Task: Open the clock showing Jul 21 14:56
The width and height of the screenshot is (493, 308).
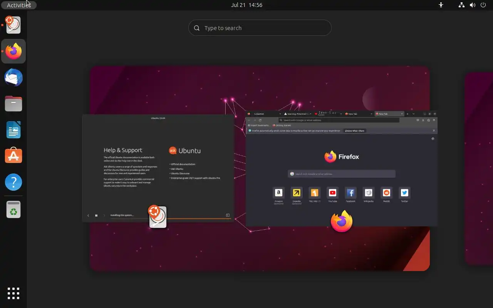Action: pos(246,5)
